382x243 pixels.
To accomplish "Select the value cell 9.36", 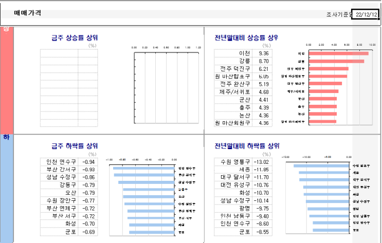I will 262,53.
